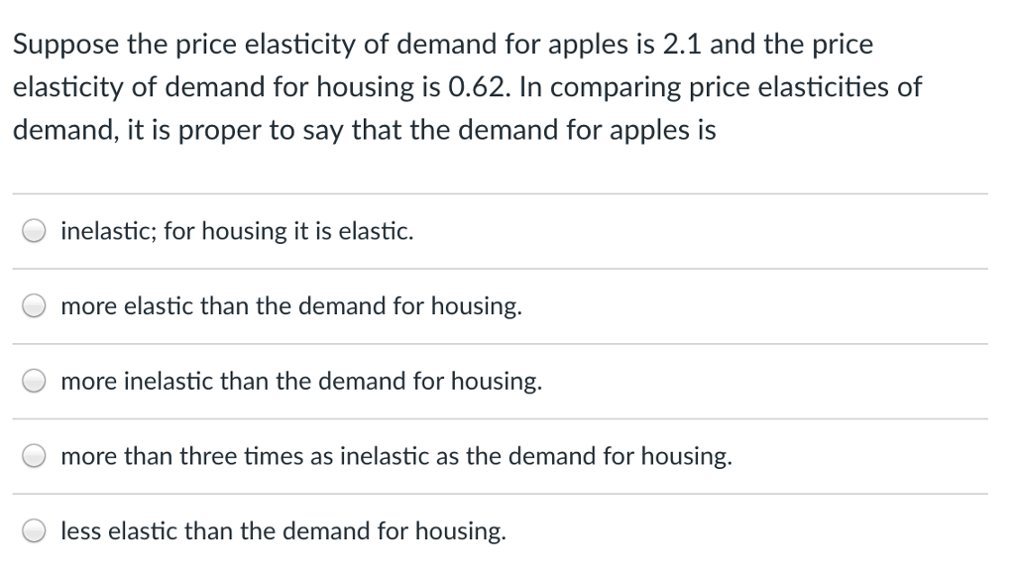Viewport: 1015px width, 577px height.
Task: Select the 'more elastic than the demand for housing' option
Action: 34,306
